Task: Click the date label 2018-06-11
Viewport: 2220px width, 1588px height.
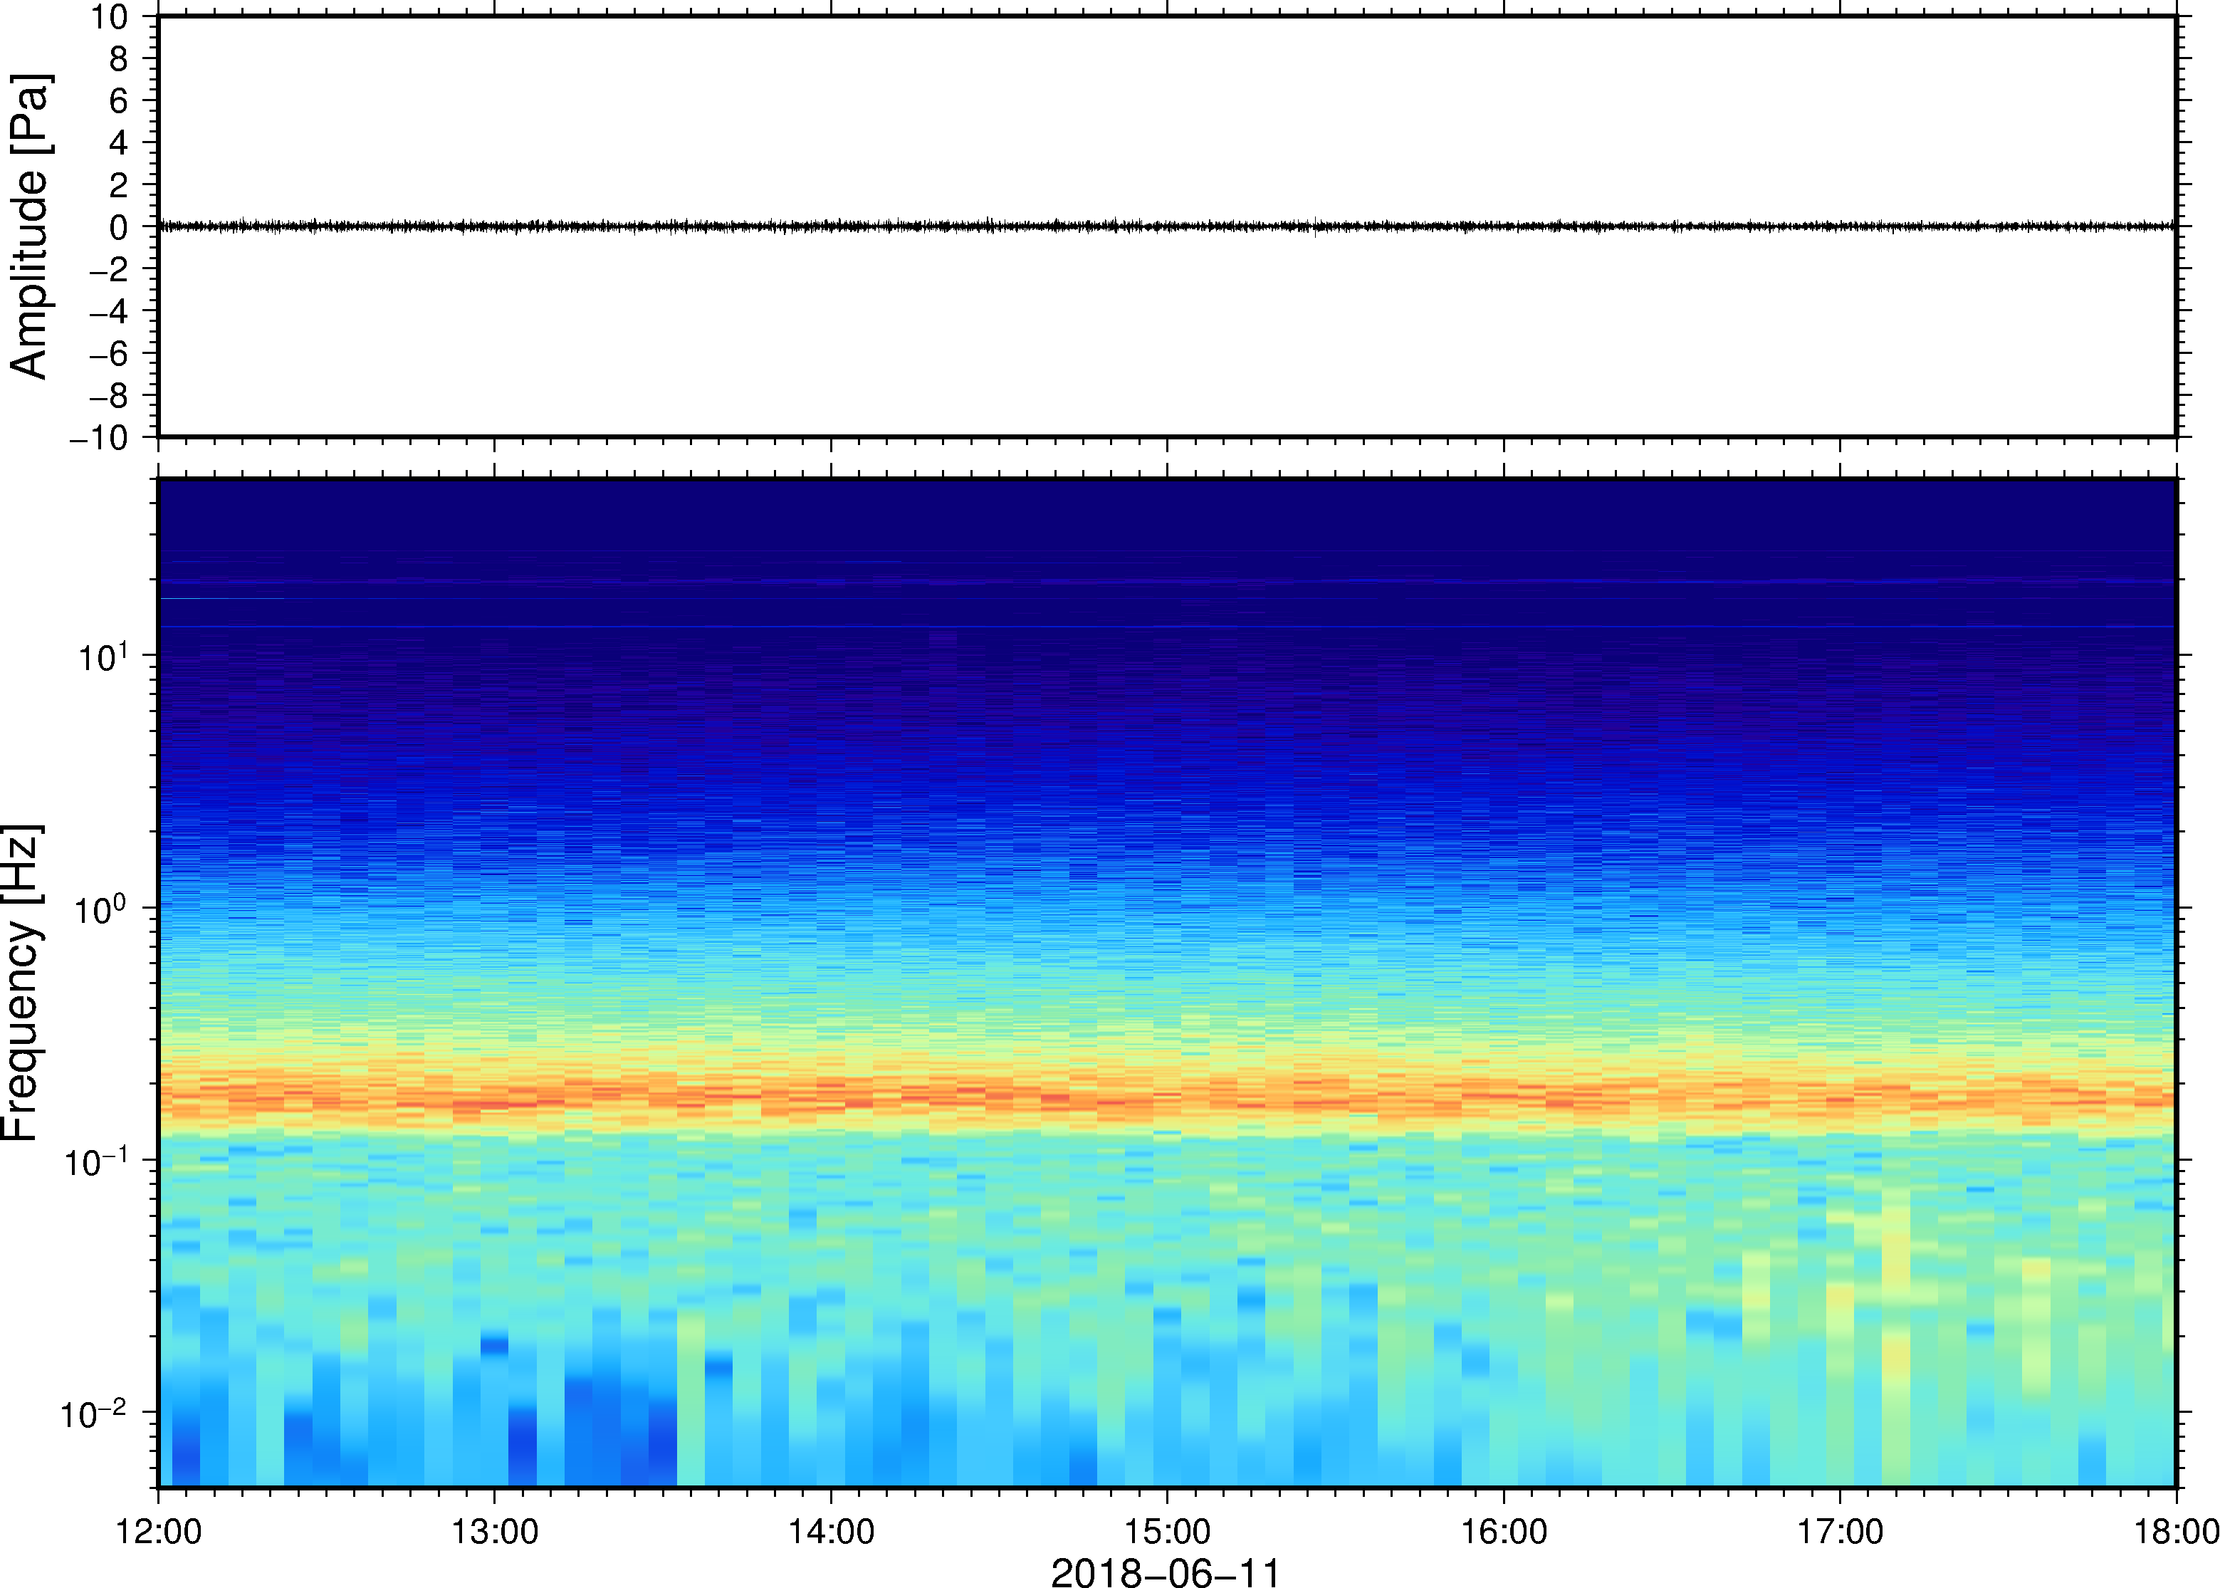Action: (x=1166, y=1572)
